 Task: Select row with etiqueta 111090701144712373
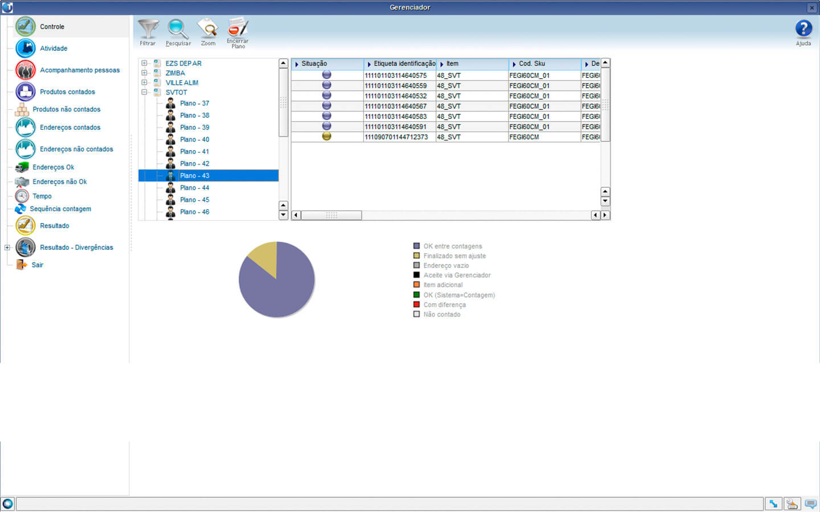coord(446,137)
